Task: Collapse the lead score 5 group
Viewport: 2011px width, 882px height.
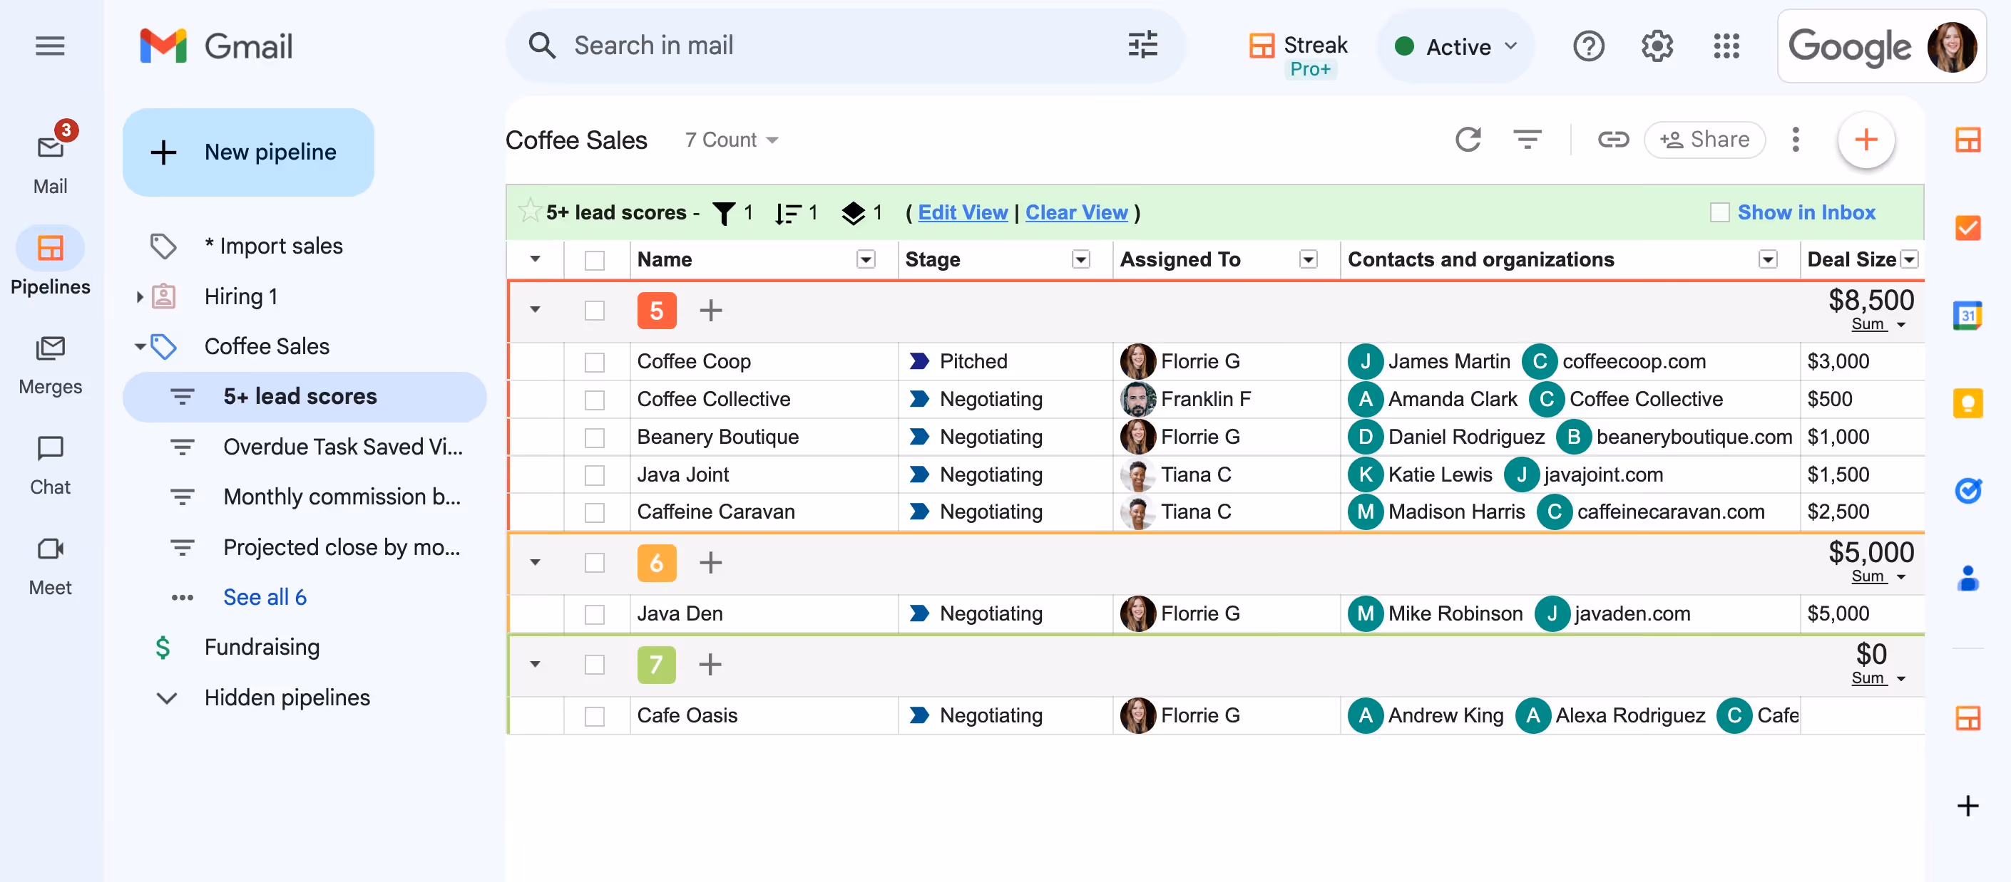Action: 535,310
